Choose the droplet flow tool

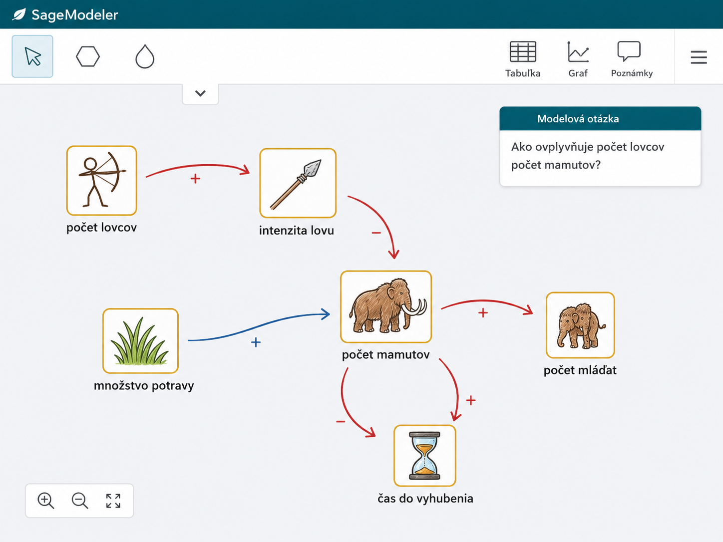(x=145, y=56)
